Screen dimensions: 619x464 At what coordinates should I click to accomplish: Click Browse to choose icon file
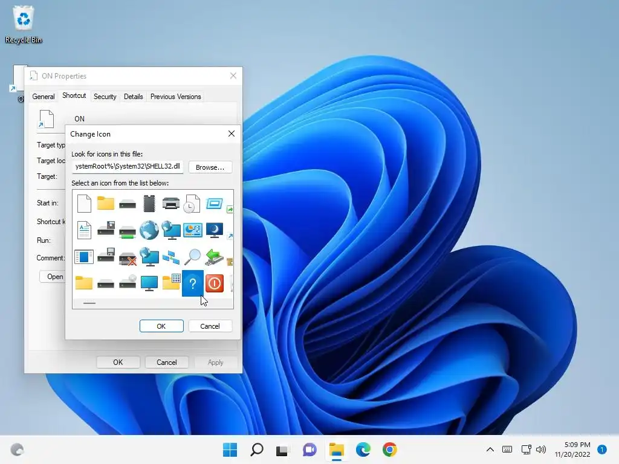(x=210, y=167)
